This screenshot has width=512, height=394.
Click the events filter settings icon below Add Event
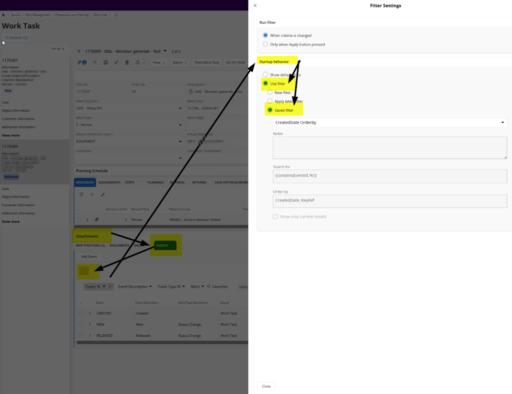click(84, 271)
